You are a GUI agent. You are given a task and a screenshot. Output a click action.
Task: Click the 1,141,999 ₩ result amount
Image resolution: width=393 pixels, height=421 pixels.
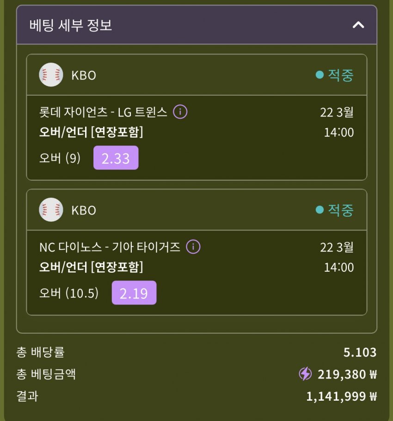click(x=341, y=396)
